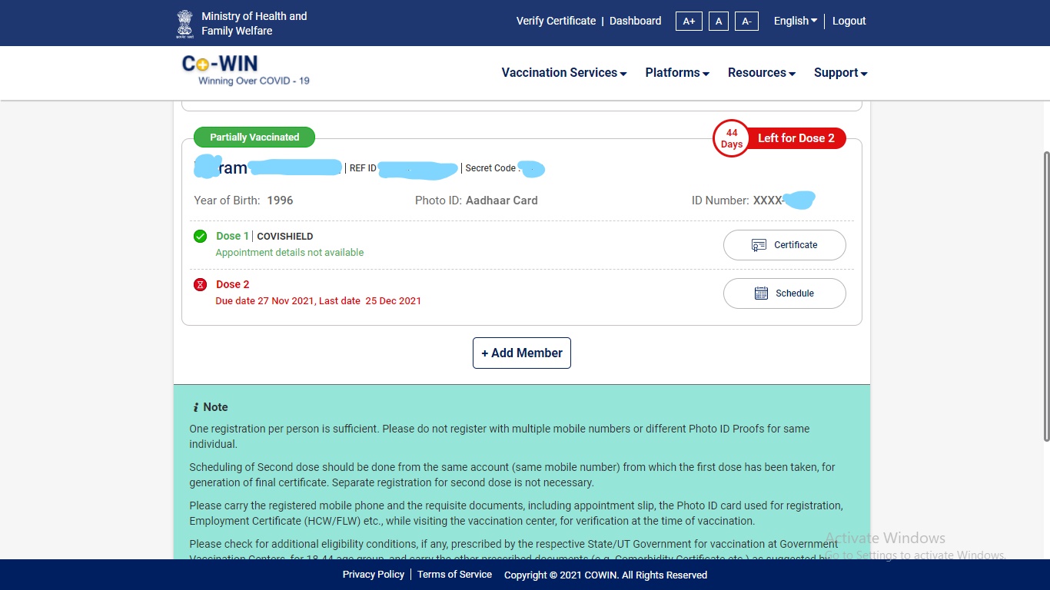Viewport: 1050px width, 590px height.
Task: Click the red Dose 2 pending hourglass icon
Action: coord(200,284)
